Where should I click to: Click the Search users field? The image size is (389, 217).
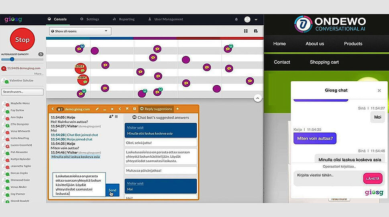pyautogui.click(x=22, y=92)
